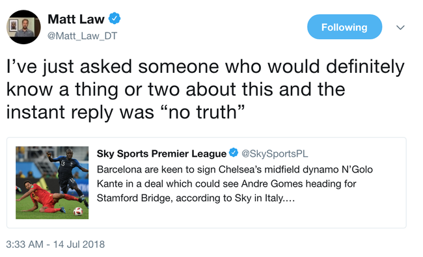Screen dimensions: 423x257
Task: Open the quoted Sky Sports tweet text
Action: 235,183
